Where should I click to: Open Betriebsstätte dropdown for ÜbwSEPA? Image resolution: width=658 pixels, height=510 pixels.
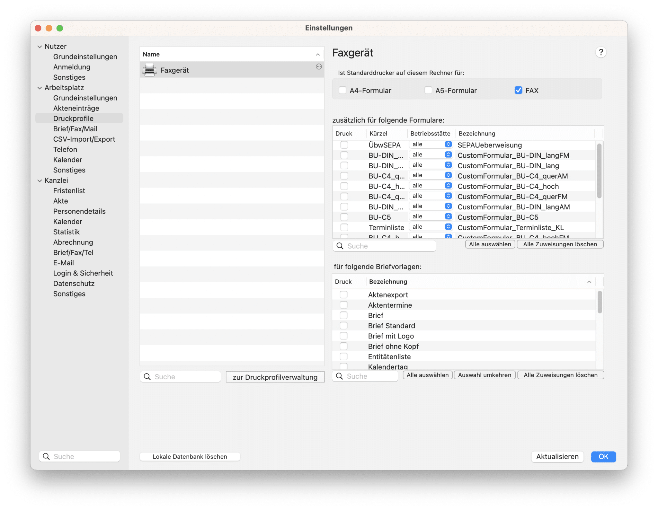[x=431, y=145]
